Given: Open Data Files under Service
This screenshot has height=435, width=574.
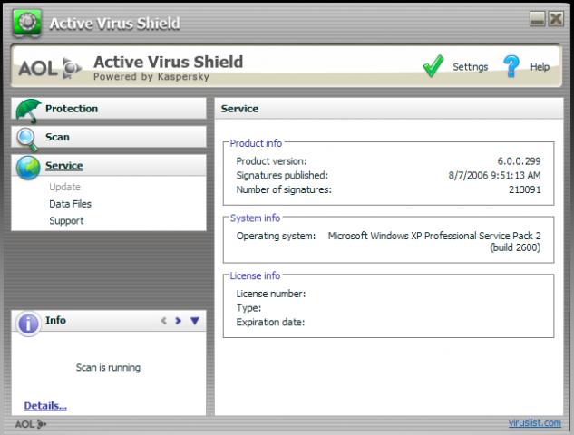Looking at the screenshot, I should pos(71,204).
